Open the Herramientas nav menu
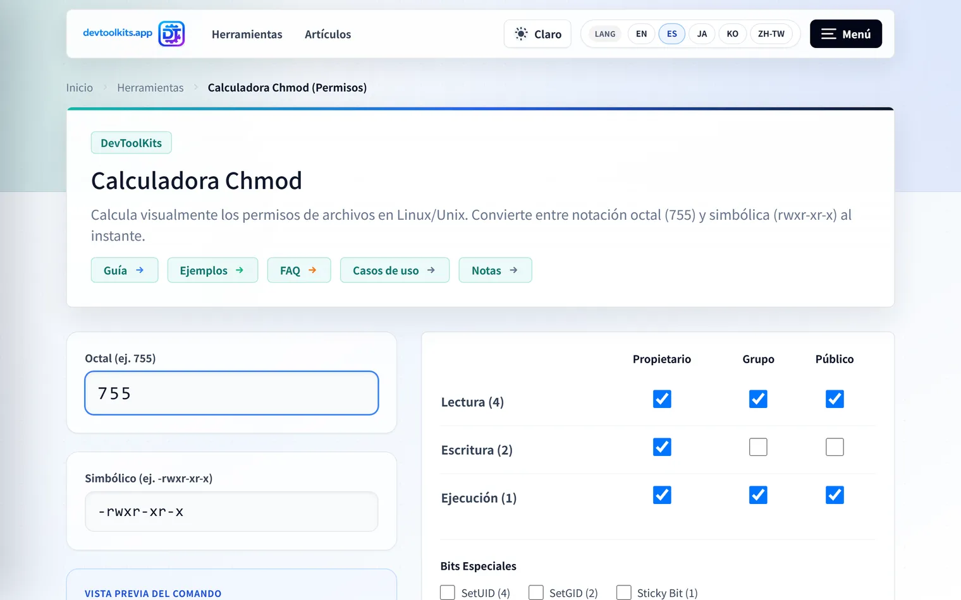The image size is (961, 600). pyautogui.click(x=247, y=34)
